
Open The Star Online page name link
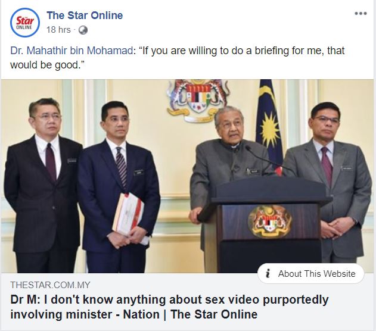click(85, 15)
